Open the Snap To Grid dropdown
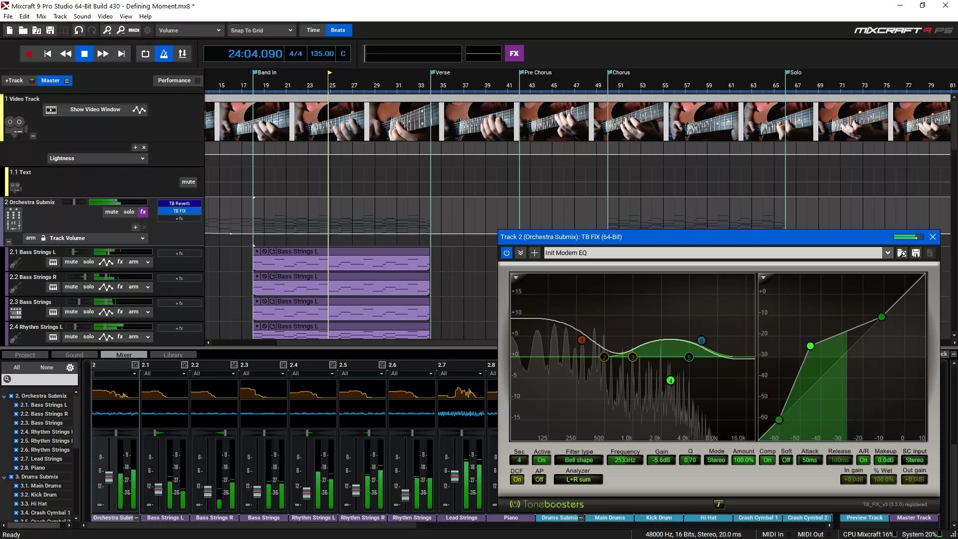958x539 pixels. coord(261,30)
